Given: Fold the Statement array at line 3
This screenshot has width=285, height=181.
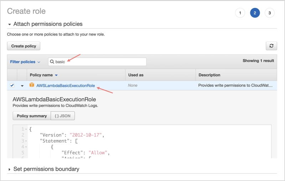Looking at the screenshot, I should (26, 141).
